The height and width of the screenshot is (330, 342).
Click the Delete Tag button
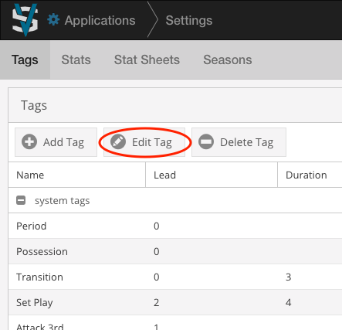coord(239,142)
